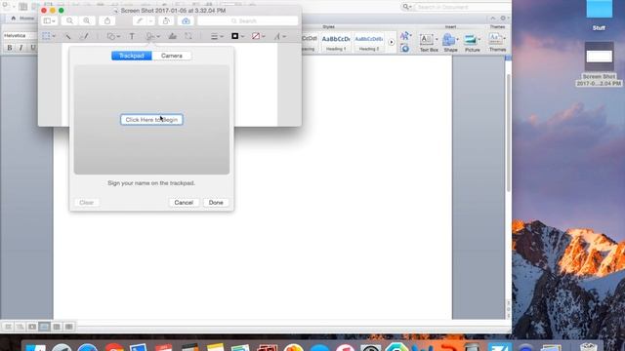Screen dimensions: 625x351
Task: Toggle the Markup toolbox icon in Preview
Action: [186, 20]
